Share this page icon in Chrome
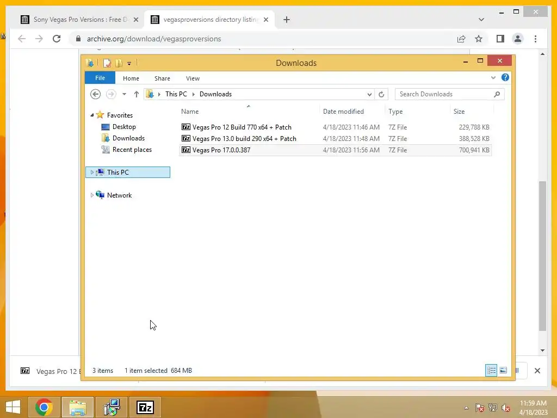 461,39
